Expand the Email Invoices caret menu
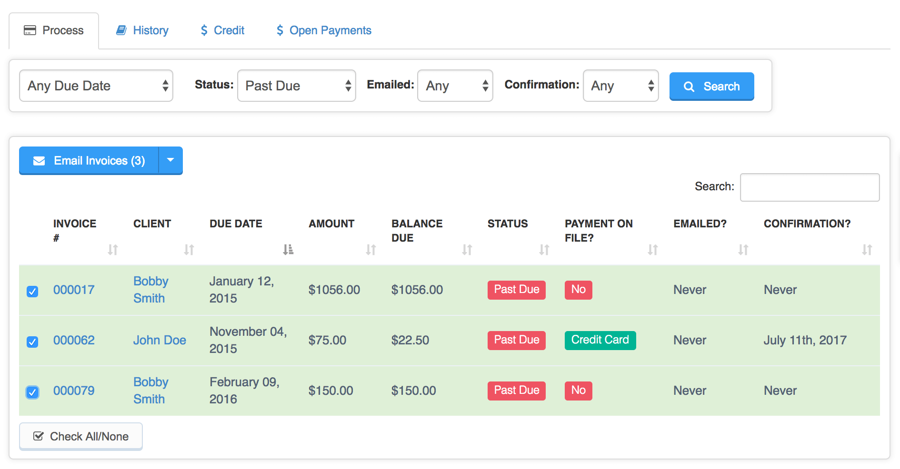 click(x=170, y=160)
